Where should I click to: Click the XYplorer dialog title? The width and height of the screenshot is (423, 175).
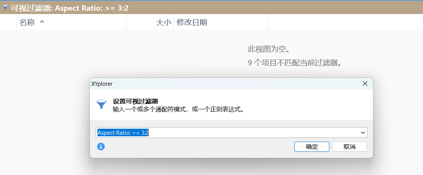click(x=102, y=84)
